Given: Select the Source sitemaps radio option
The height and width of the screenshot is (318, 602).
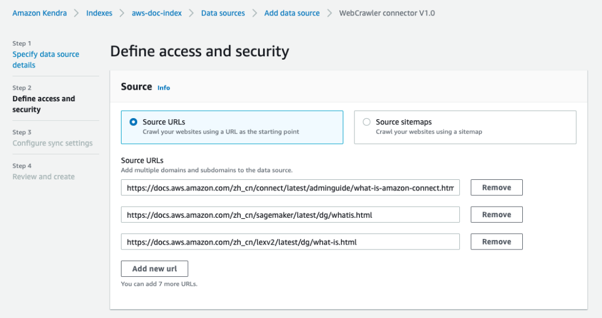Looking at the screenshot, I should pyautogui.click(x=367, y=122).
